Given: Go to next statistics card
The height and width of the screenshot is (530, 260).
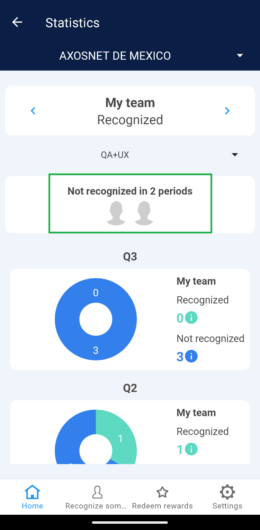Looking at the screenshot, I should pyautogui.click(x=227, y=111).
